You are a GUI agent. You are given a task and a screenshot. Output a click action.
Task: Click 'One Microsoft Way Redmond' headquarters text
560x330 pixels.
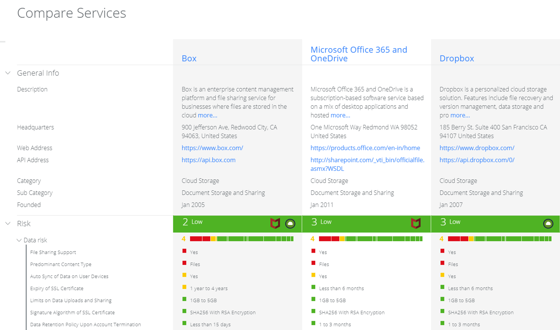[x=364, y=131]
